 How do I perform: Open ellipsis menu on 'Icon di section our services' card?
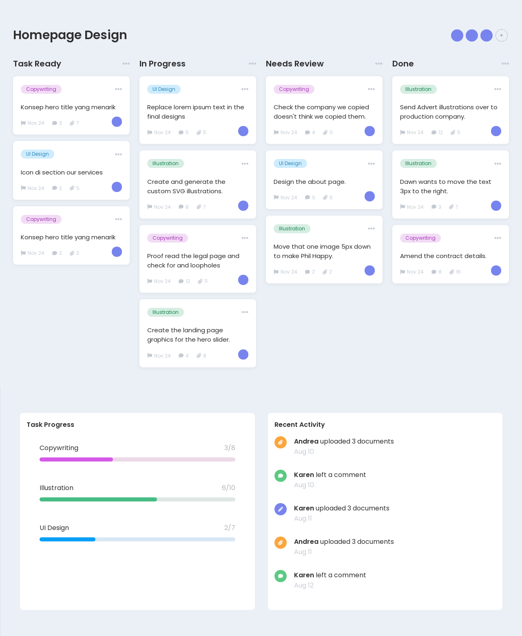(118, 155)
